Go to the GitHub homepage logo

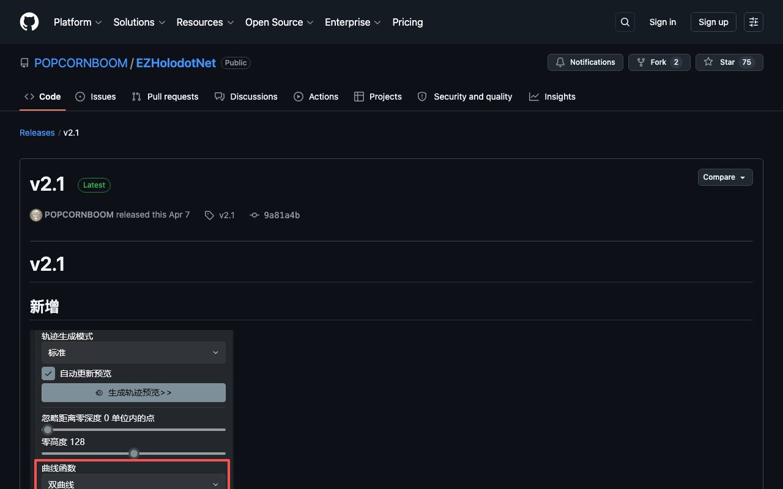pyautogui.click(x=29, y=22)
